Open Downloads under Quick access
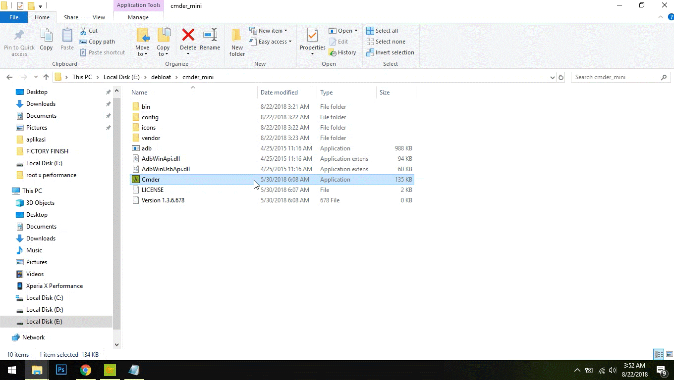 pyautogui.click(x=41, y=104)
